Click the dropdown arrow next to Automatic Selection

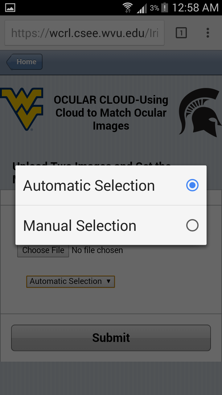108,281
